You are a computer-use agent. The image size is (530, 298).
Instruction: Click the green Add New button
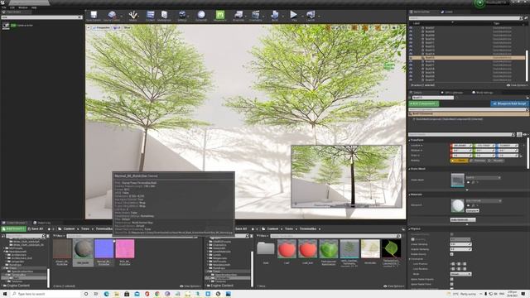[x=13, y=228]
